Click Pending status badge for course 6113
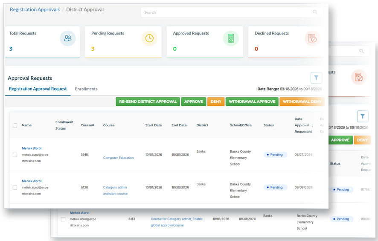 342,219
